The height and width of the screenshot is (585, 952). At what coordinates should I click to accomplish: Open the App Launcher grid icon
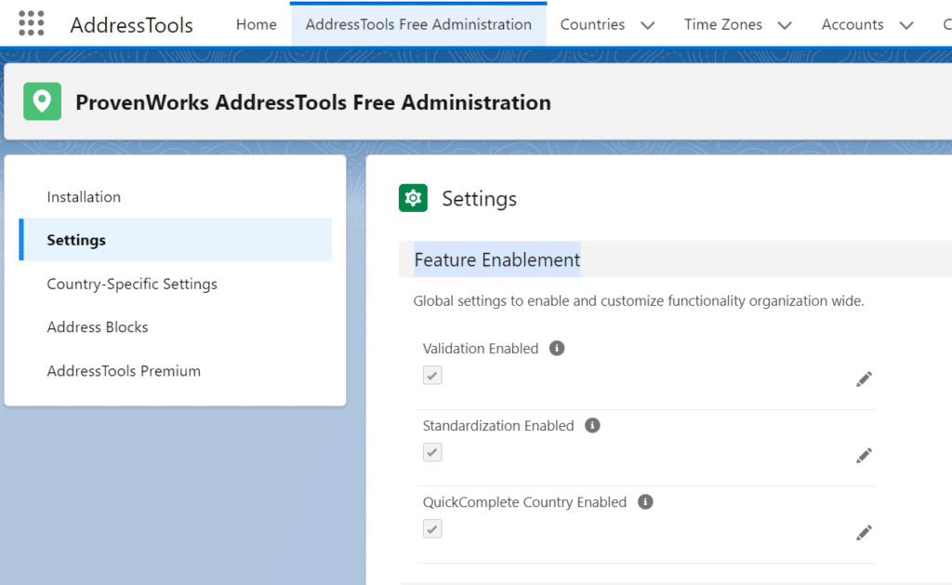(x=32, y=24)
